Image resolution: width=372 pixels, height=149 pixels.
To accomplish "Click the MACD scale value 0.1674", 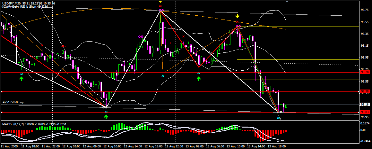I will click(365, 123).
